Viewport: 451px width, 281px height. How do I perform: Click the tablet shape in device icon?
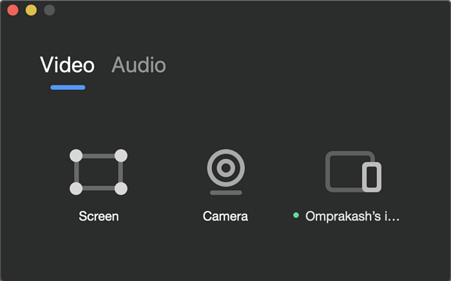[345, 170]
